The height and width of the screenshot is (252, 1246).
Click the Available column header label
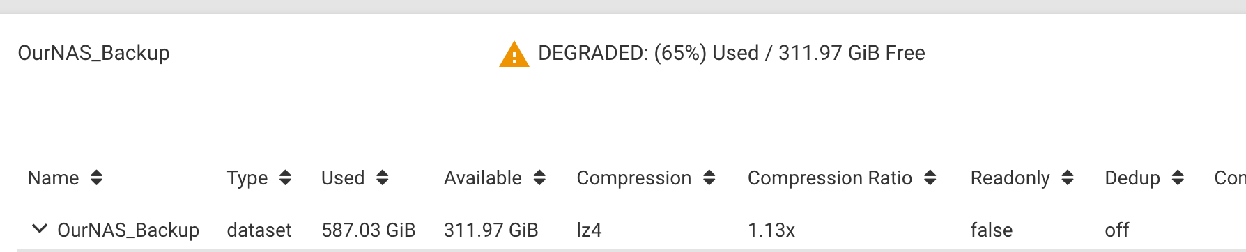tap(483, 178)
